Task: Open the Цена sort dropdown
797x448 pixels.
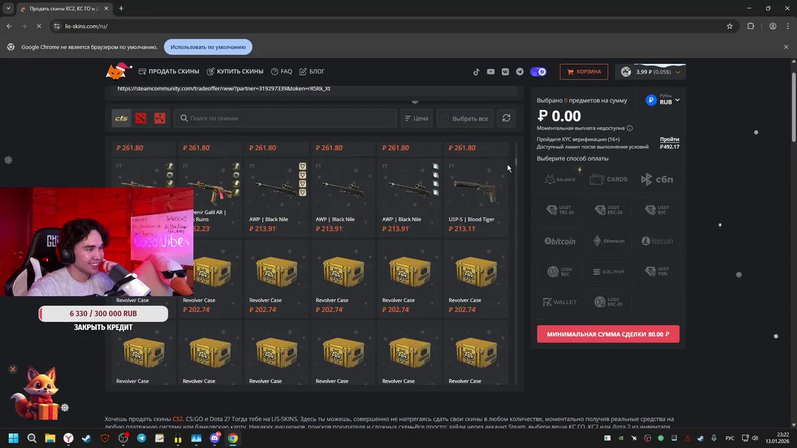Action: (x=416, y=118)
